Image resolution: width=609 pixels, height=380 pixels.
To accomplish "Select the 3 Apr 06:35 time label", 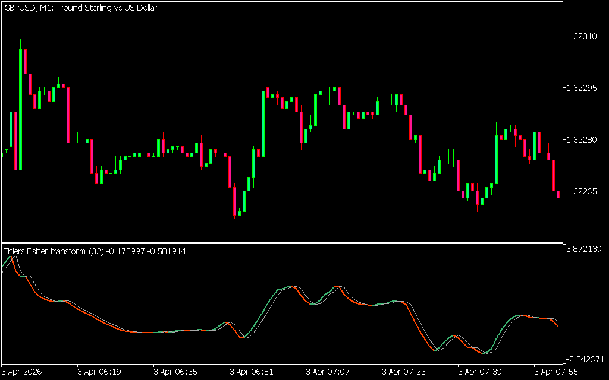I will (x=176, y=372).
